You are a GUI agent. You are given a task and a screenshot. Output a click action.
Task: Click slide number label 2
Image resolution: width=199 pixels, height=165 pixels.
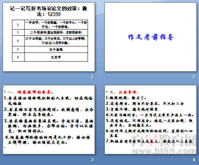pyautogui.click(x=194, y=77)
